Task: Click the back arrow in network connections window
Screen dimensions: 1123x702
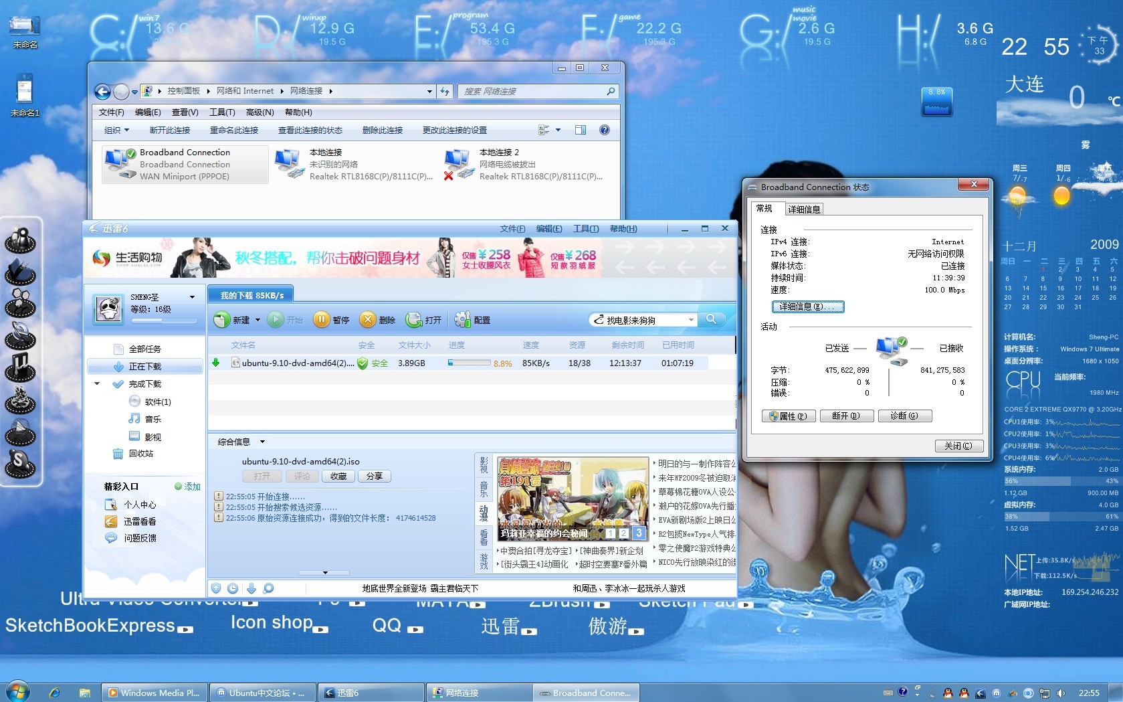Action: click(x=102, y=92)
